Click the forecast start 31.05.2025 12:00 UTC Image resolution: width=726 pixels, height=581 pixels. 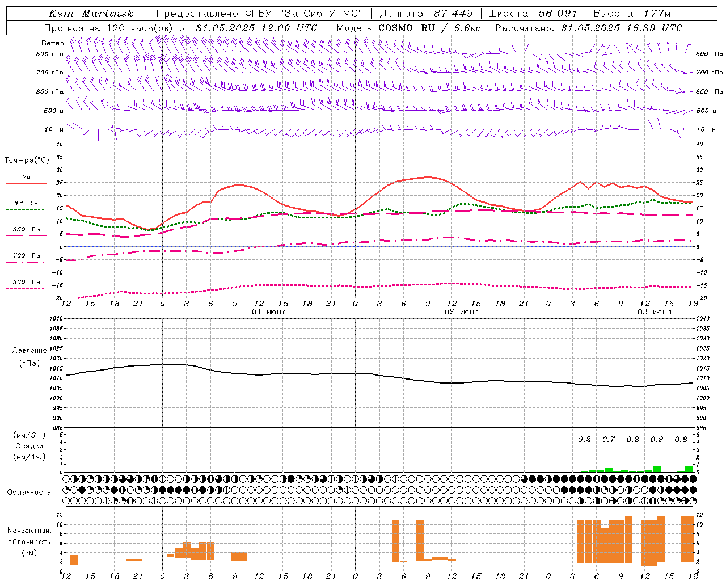[256, 28]
